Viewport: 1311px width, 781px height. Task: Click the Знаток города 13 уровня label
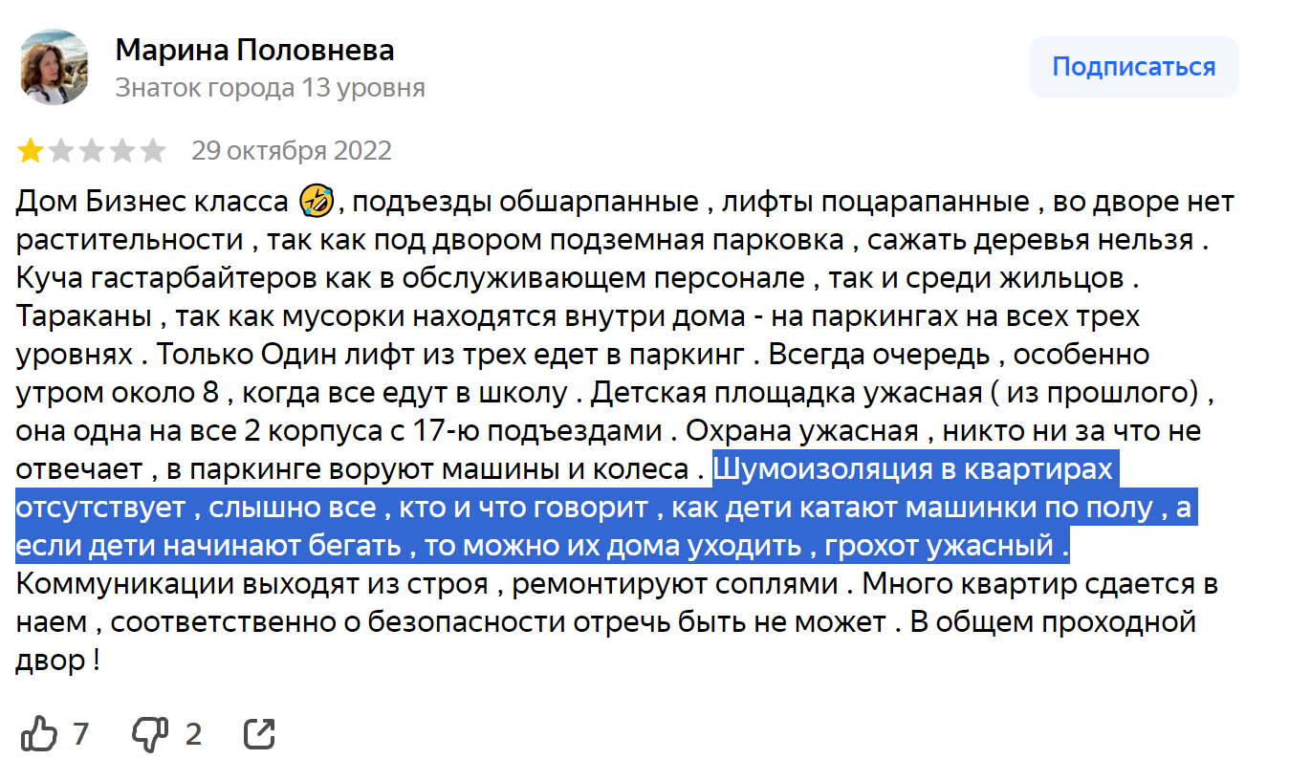(270, 88)
